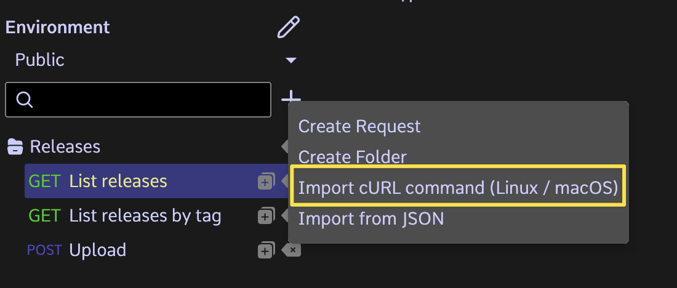This screenshot has height=288, width=677.
Task: Select Import from JSON option
Action: coord(371,218)
